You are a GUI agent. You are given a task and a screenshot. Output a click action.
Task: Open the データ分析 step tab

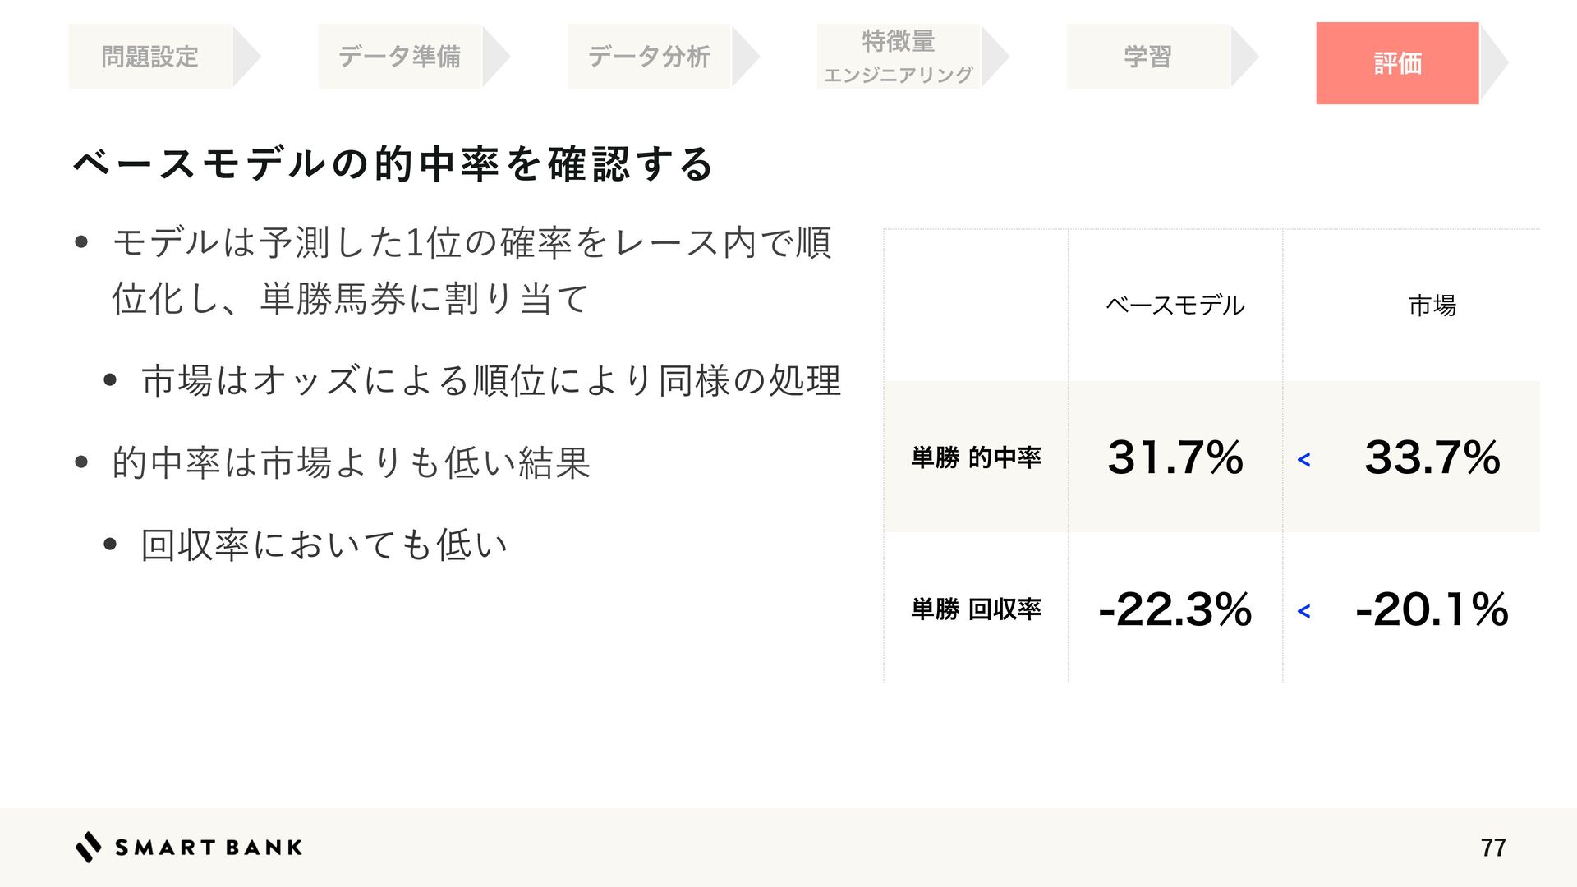[x=649, y=57]
